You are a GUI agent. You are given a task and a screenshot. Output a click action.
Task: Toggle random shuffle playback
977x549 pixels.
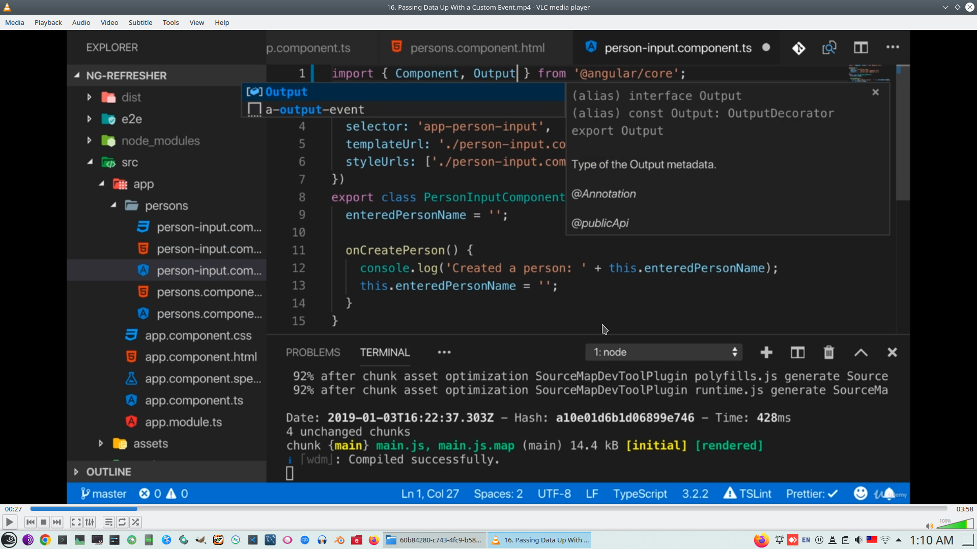coord(135,522)
